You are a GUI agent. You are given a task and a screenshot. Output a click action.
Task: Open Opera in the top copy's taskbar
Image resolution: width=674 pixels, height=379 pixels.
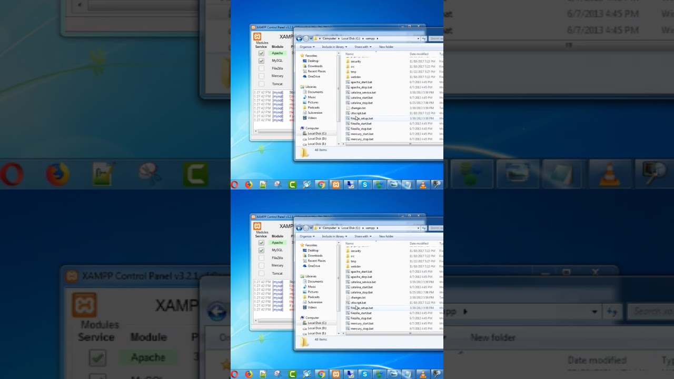pos(235,185)
